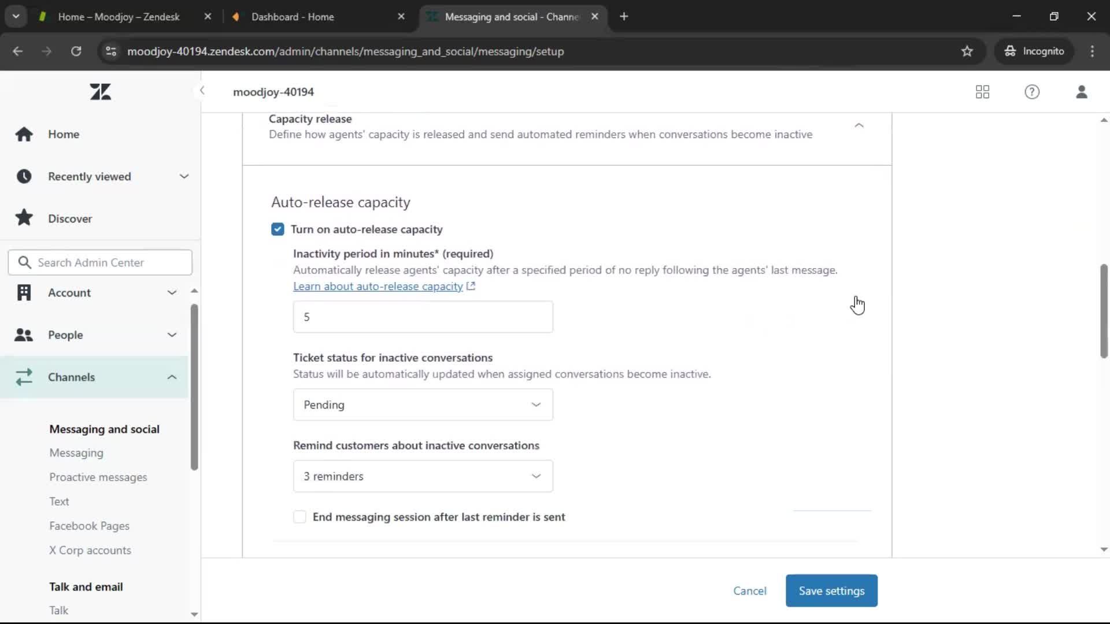Open the 3 reminders dropdown
This screenshot has width=1110, height=624.
(x=423, y=476)
